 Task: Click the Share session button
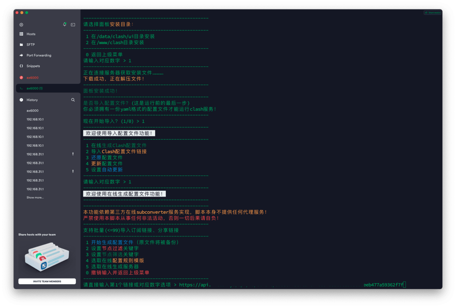(432, 12)
